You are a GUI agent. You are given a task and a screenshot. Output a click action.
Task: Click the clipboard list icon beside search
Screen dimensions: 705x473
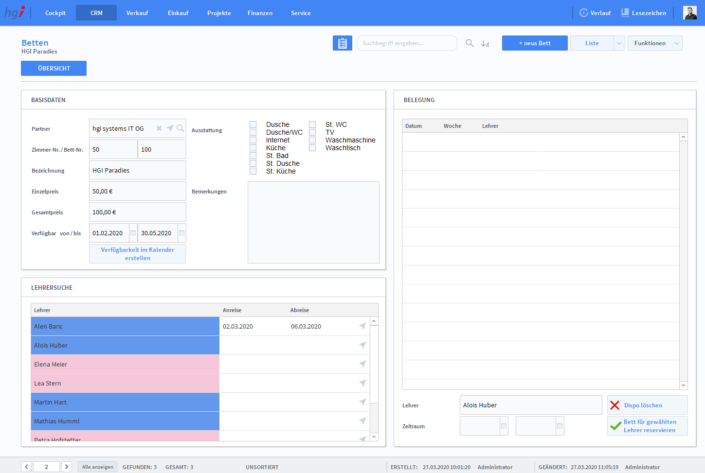(342, 43)
